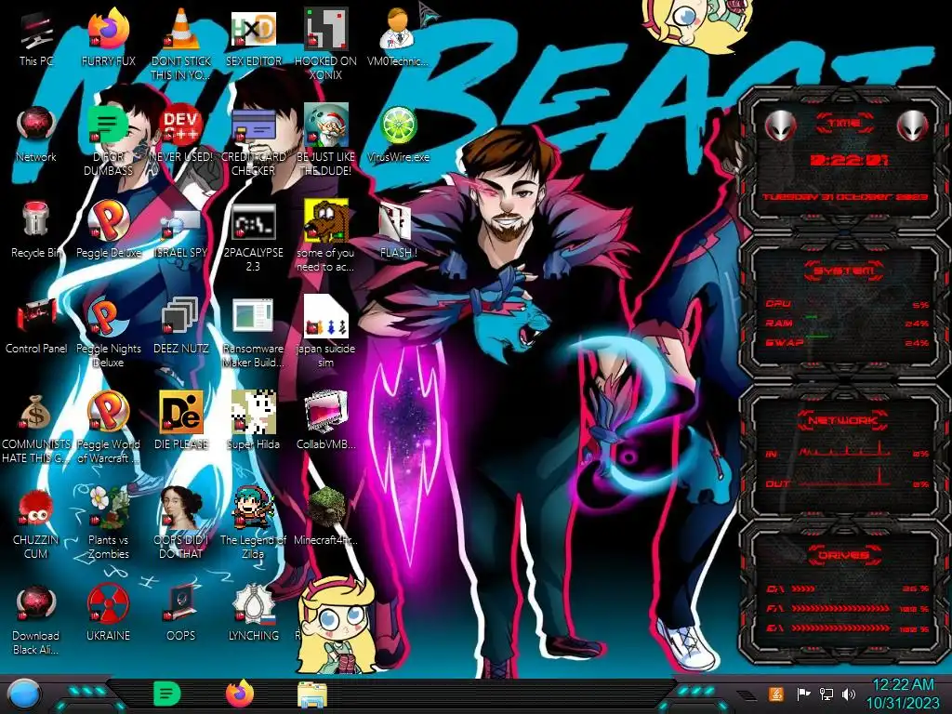Click the NETWORK header in widget
Image resolution: width=952 pixels, height=714 pixels.
[x=844, y=419]
